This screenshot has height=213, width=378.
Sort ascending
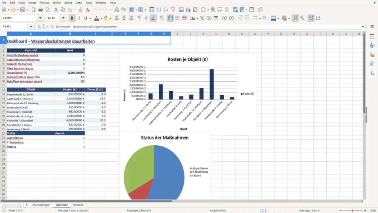coord(159,10)
